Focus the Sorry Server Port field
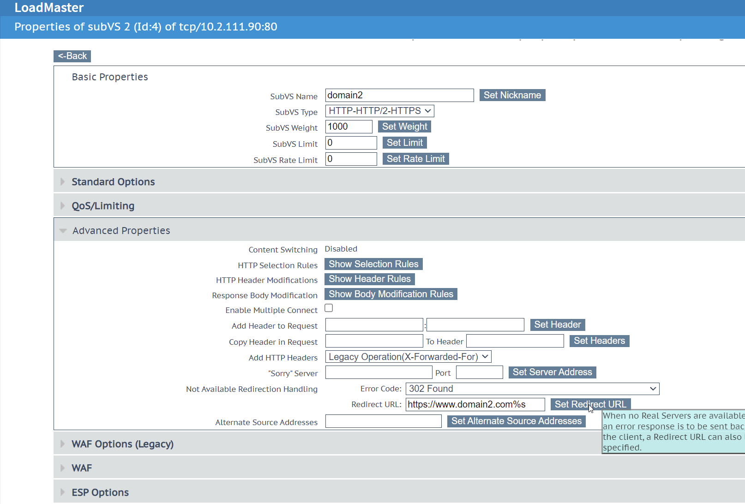The height and width of the screenshot is (504, 745). coord(480,372)
